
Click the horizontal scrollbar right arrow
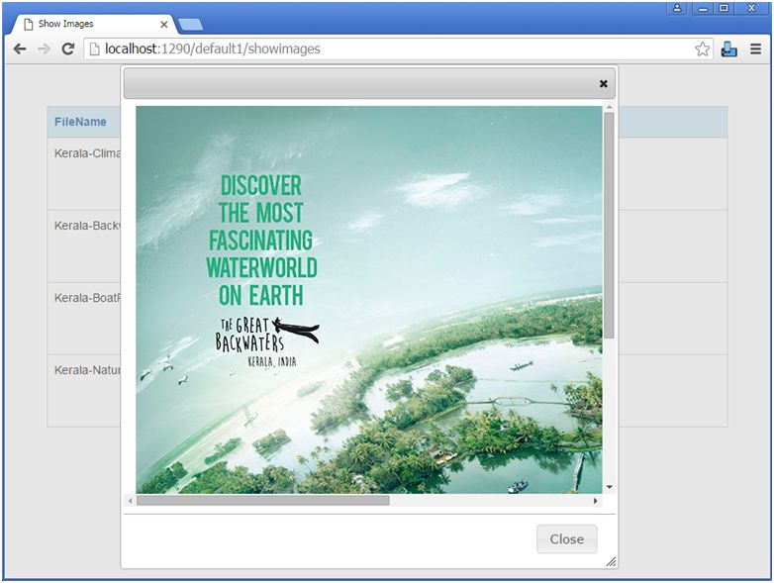pyautogui.click(x=595, y=501)
